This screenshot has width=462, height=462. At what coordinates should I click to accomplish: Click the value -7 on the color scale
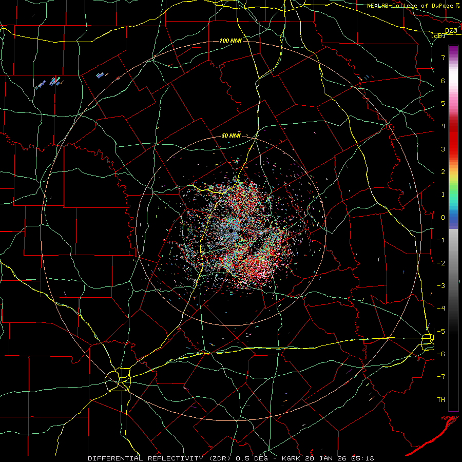coord(441,377)
